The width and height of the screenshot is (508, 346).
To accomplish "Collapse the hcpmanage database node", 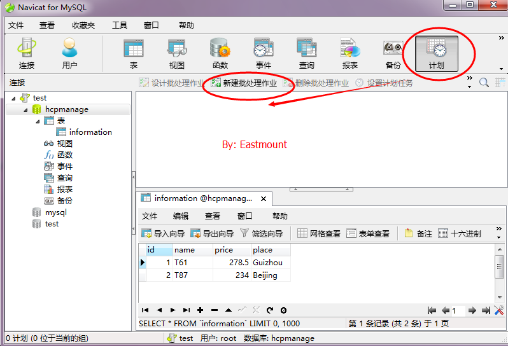I will point(25,110).
